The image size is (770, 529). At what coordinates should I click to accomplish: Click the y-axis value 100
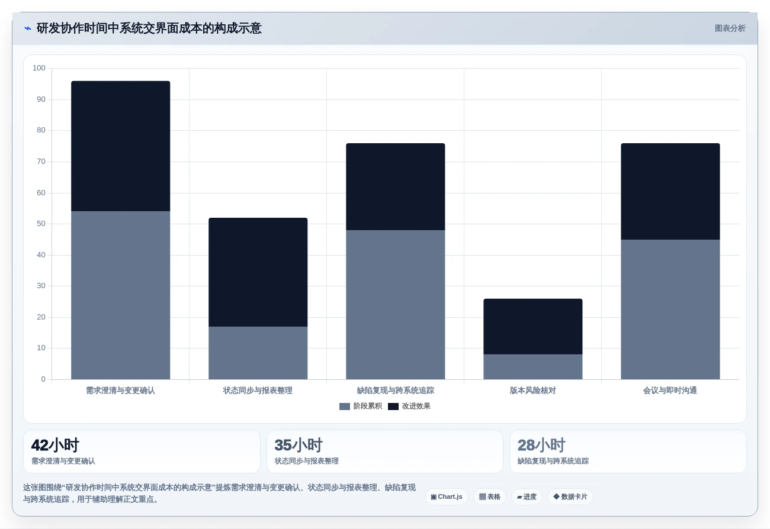coord(39,68)
